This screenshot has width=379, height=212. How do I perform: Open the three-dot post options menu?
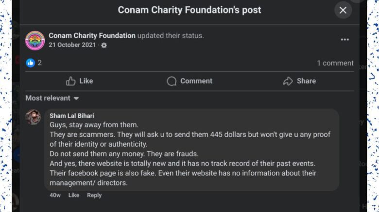coord(345,40)
